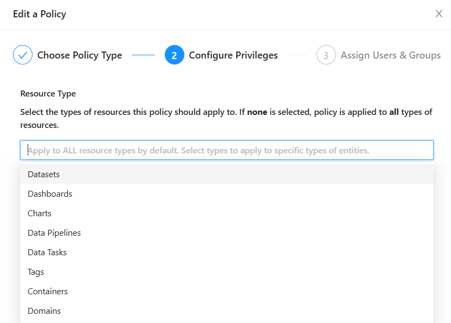Click the Edit a Policy title
Image resolution: width=451 pixels, height=323 pixels.
click(40, 14)
